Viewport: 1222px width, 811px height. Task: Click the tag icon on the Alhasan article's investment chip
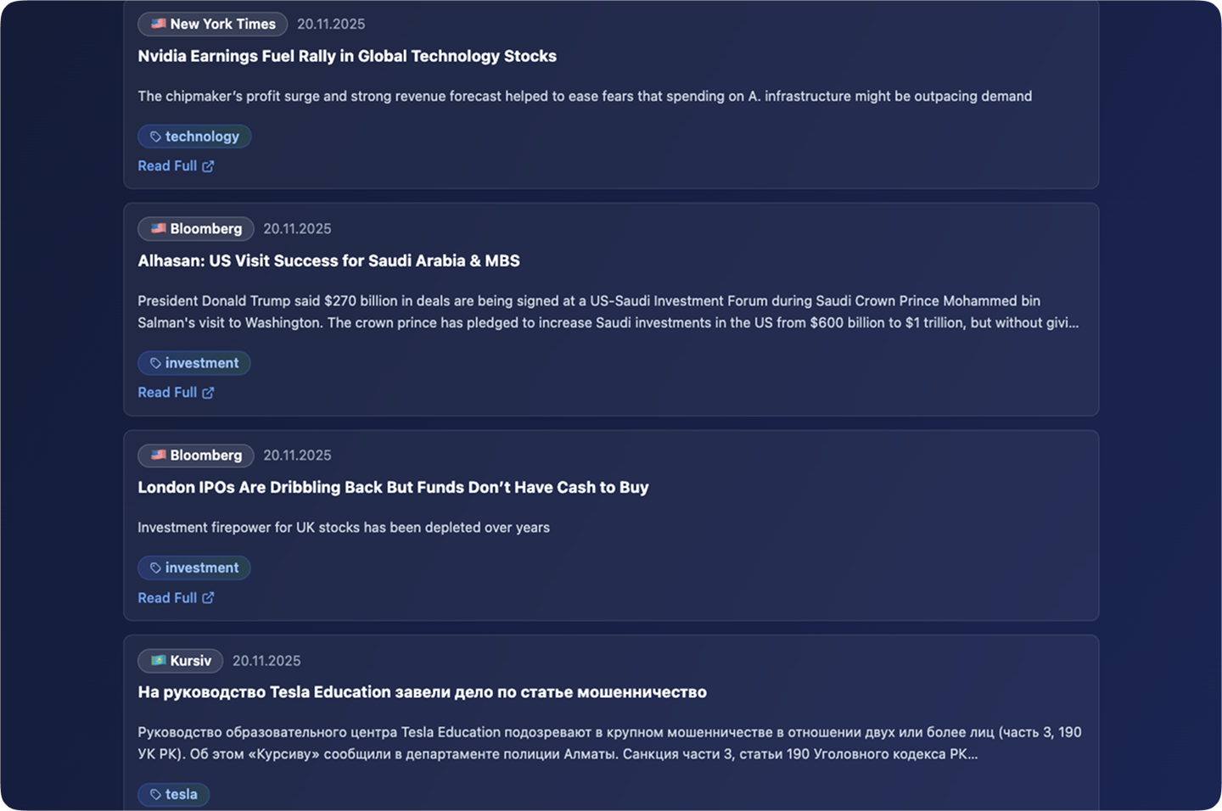pos(155,363)
